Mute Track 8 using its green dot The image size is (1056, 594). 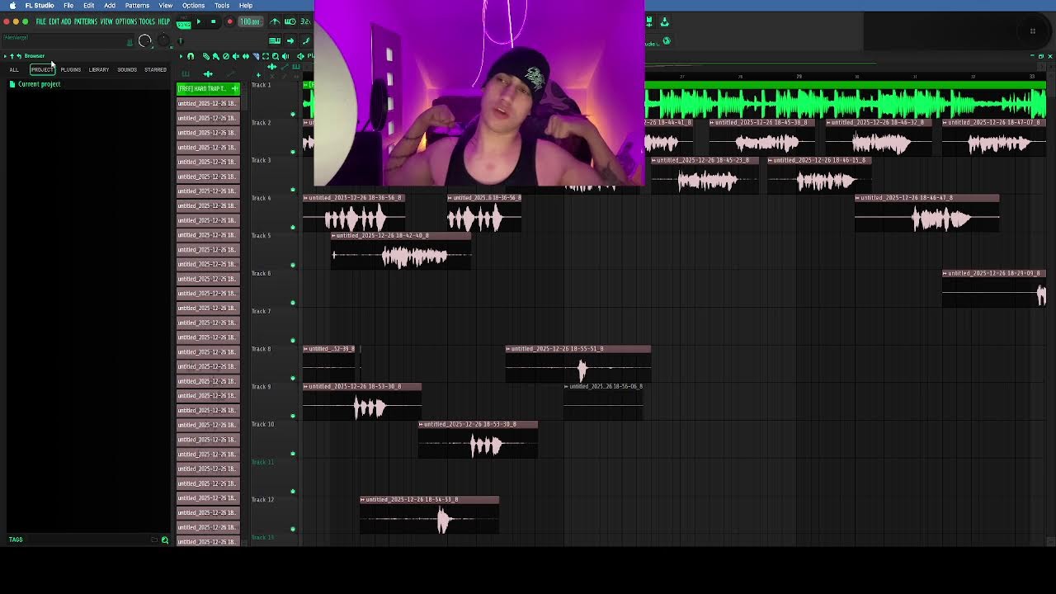293,378
